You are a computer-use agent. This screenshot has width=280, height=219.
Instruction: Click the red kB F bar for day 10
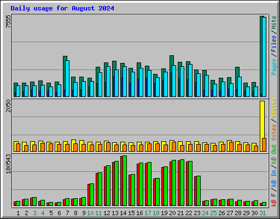(x=89, y=195)
